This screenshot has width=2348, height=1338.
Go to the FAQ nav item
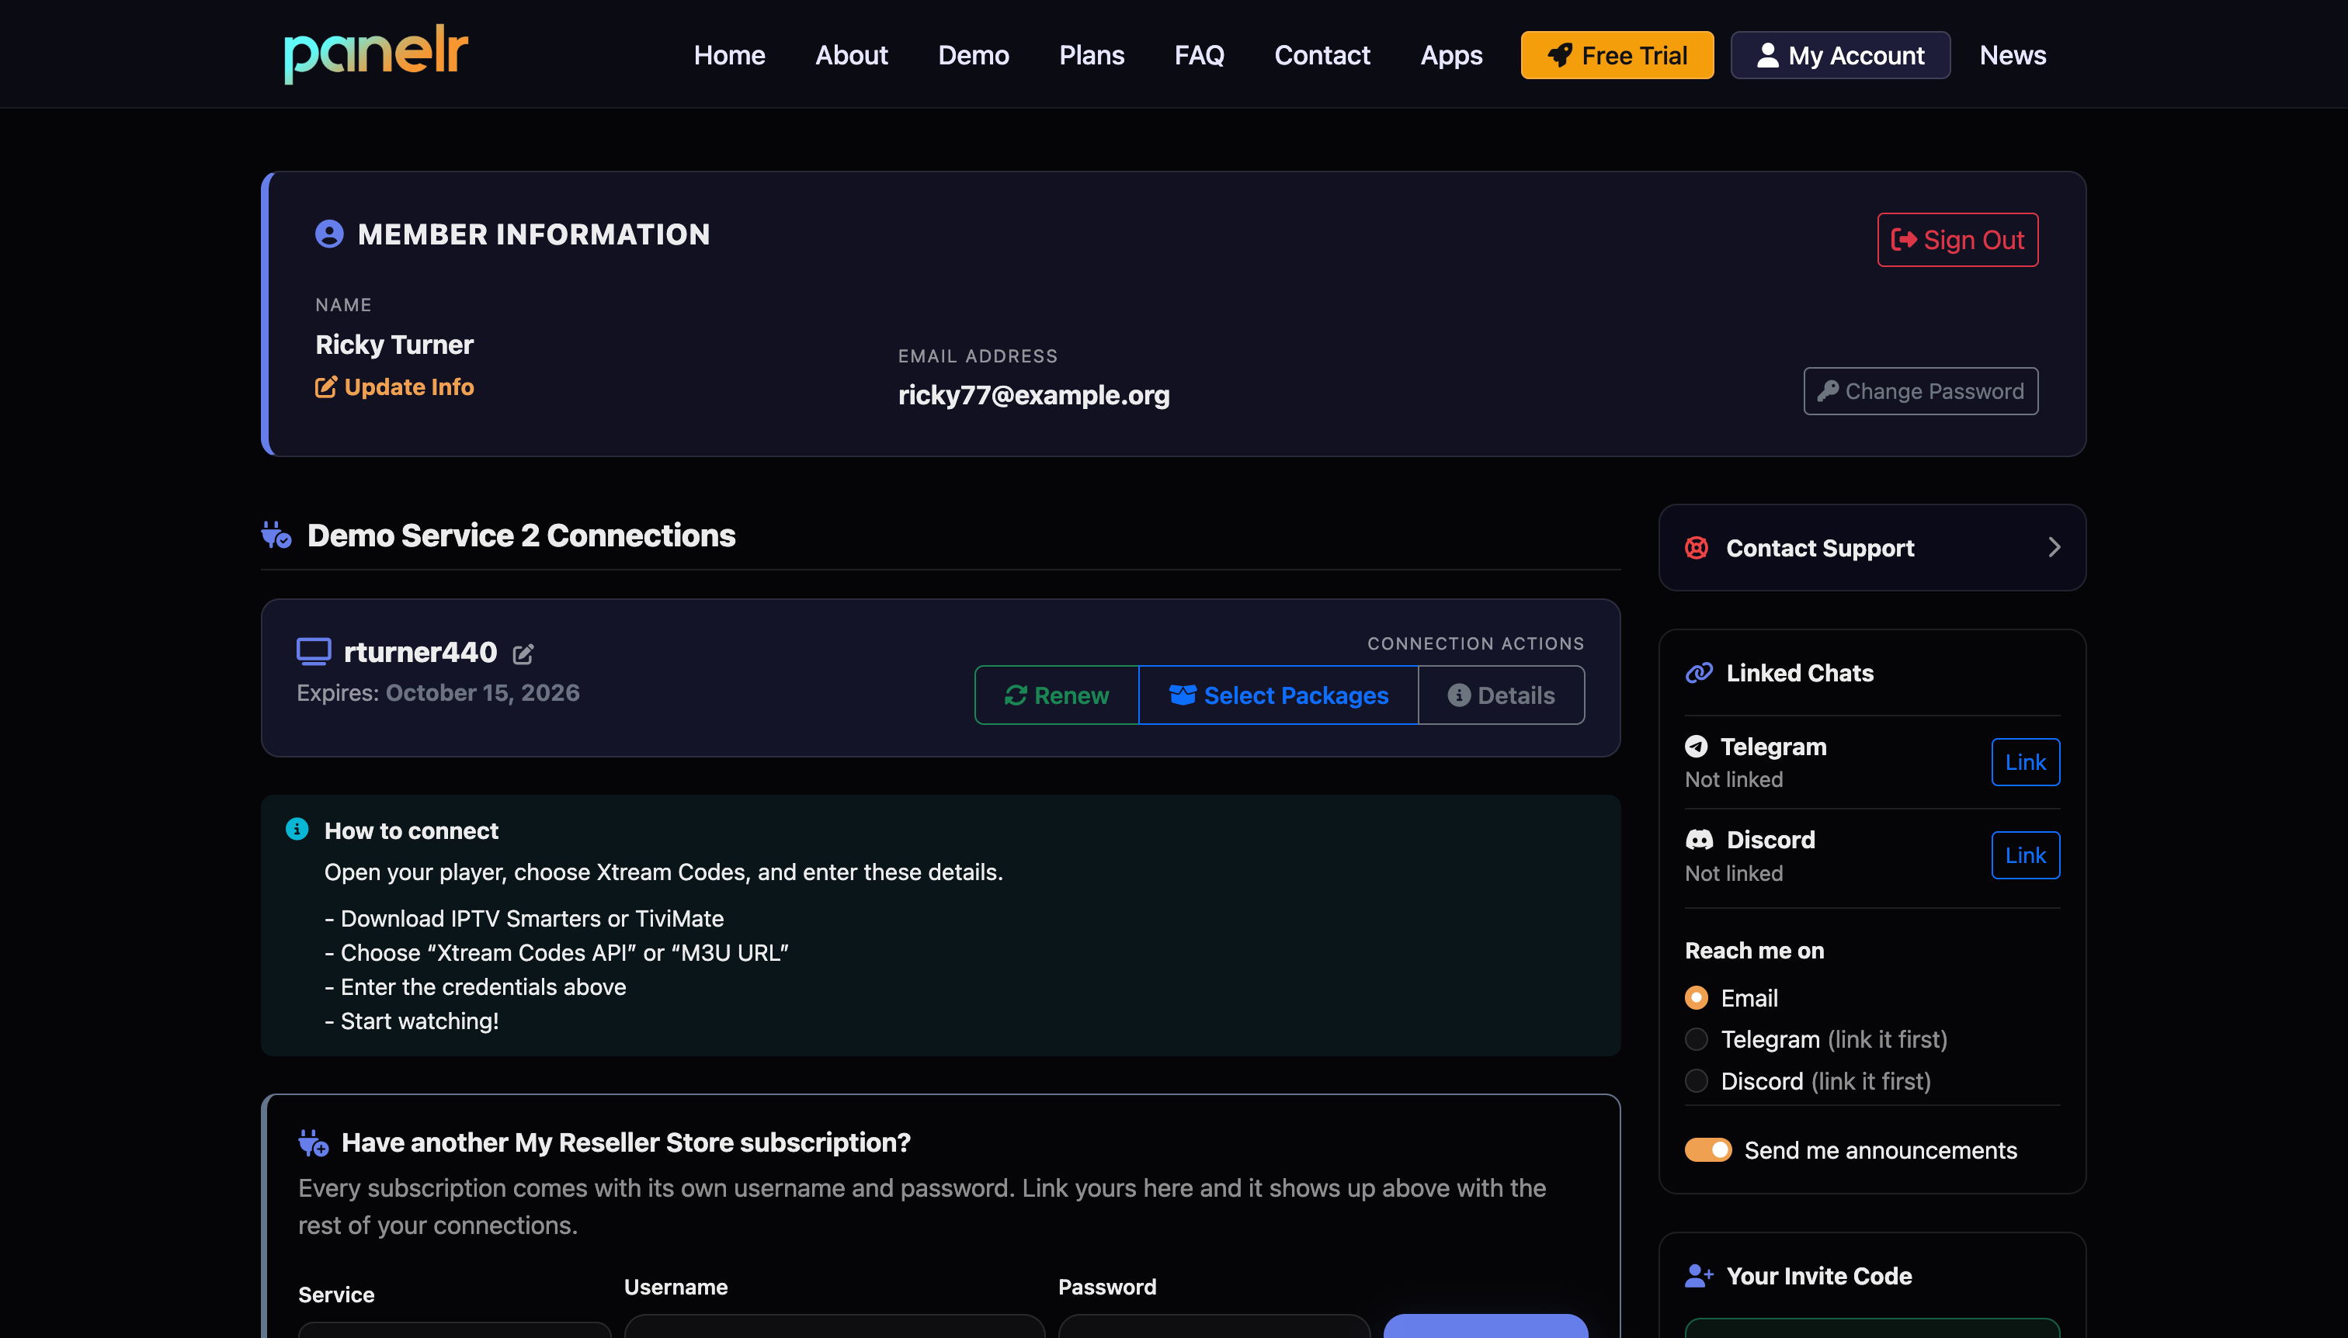point(1199,55)
